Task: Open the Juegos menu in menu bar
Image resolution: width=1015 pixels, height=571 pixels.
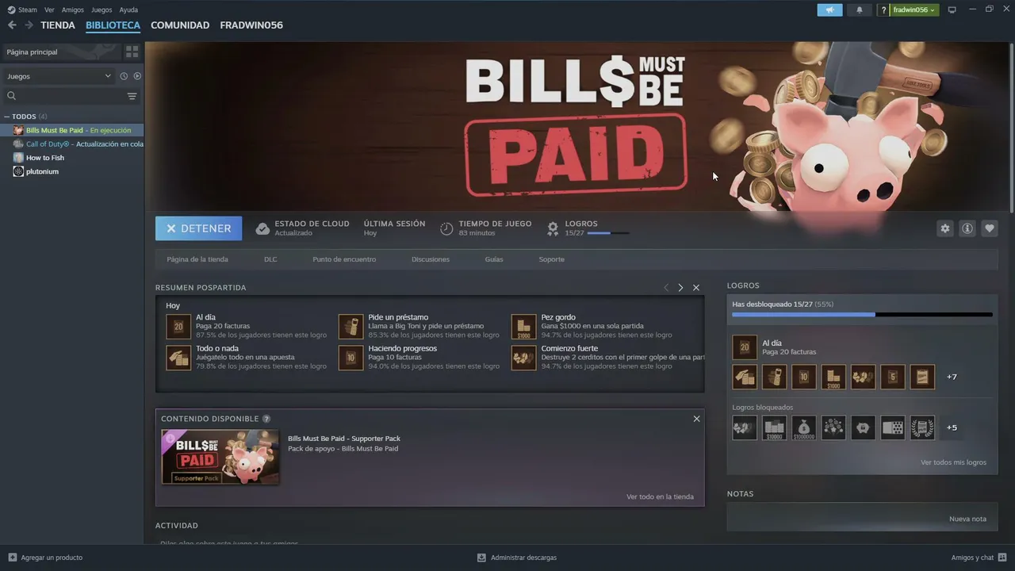Action: [x=101, y=10]
